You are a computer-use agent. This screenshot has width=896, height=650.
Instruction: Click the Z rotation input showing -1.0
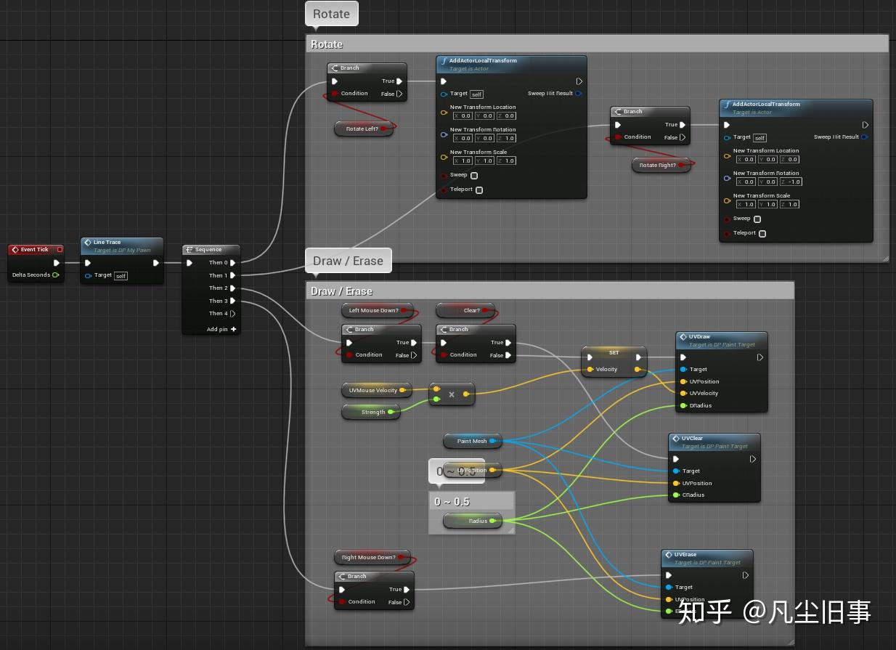(789, 182)
